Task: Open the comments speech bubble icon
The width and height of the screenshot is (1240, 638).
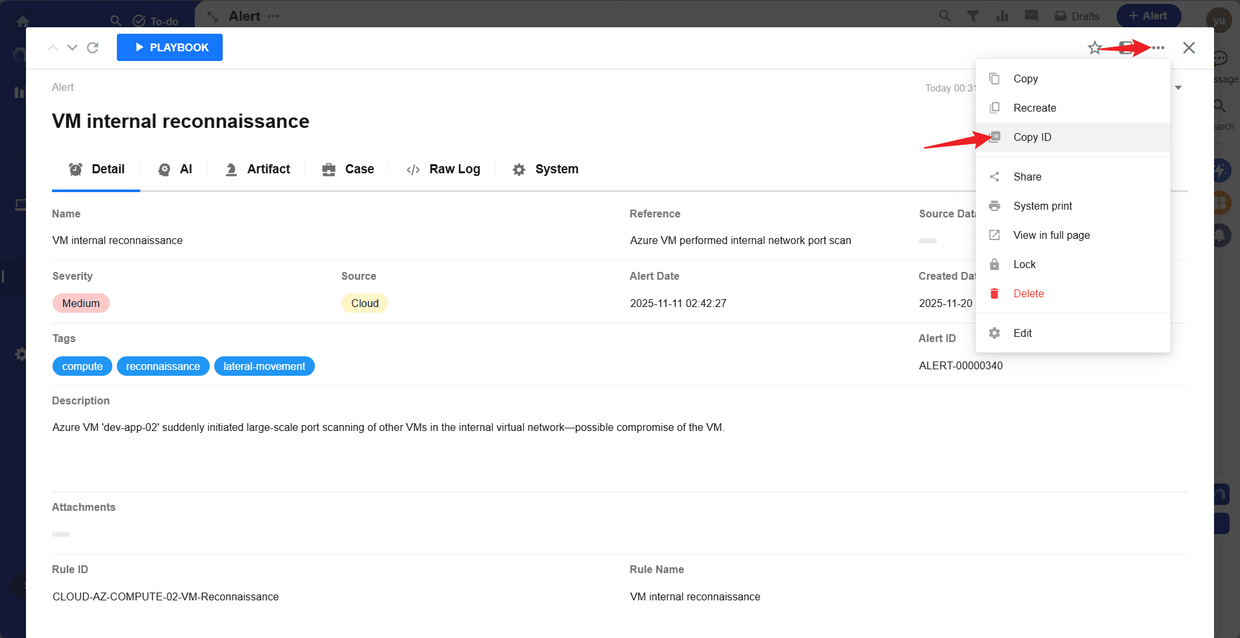Action: [1031, 16]
